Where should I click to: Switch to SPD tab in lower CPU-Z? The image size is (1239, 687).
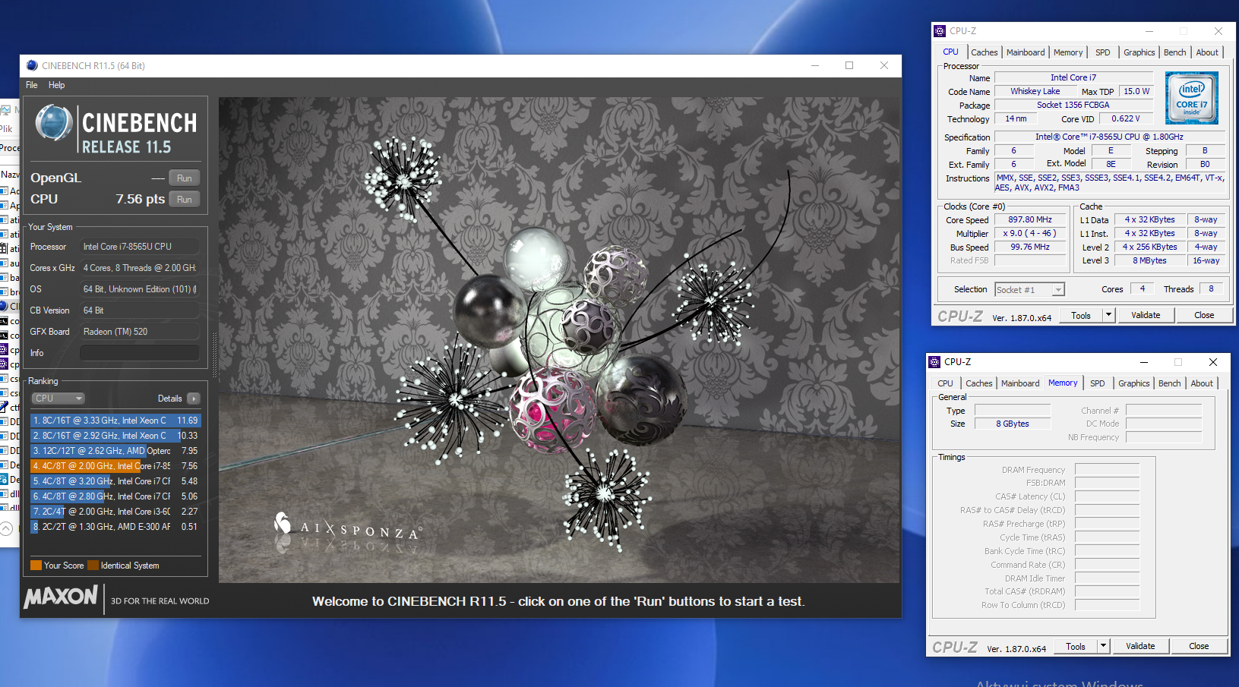(x=1097, y=383)
